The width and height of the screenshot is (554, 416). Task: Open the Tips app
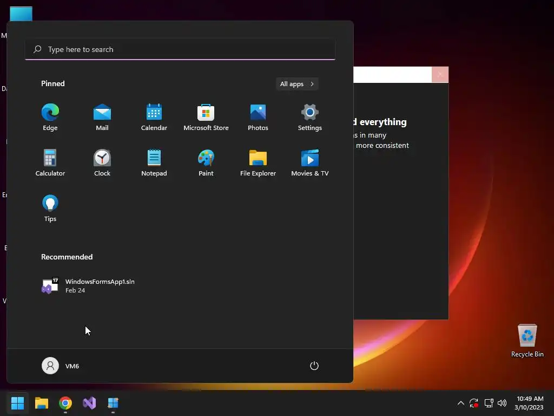pos(50,209)
